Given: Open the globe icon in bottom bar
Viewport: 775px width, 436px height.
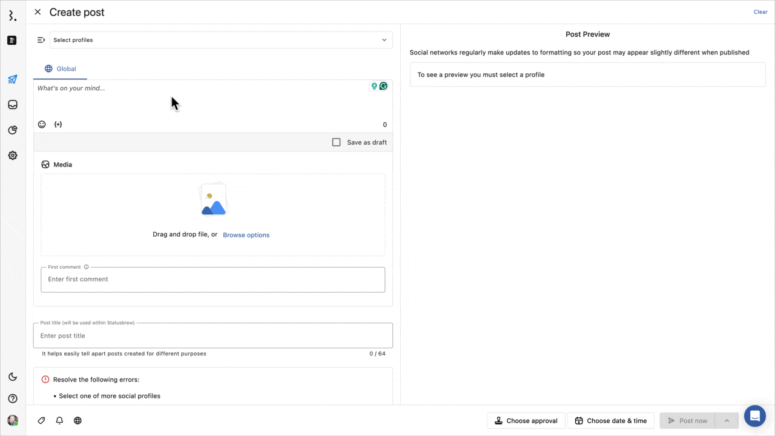Looking at the screenshot, I should 77,420.
